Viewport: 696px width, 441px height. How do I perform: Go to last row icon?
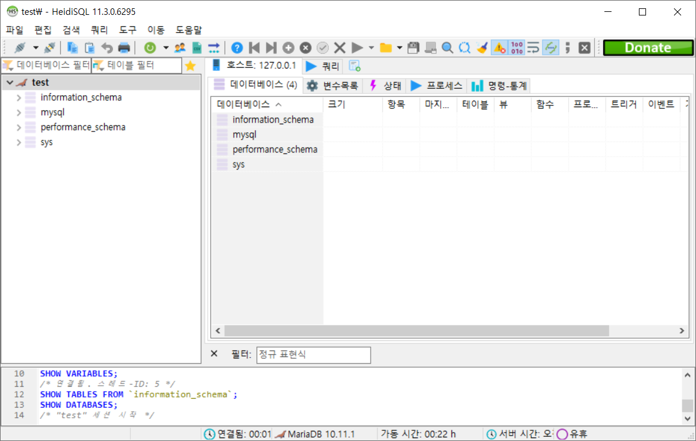pos(271,48)
